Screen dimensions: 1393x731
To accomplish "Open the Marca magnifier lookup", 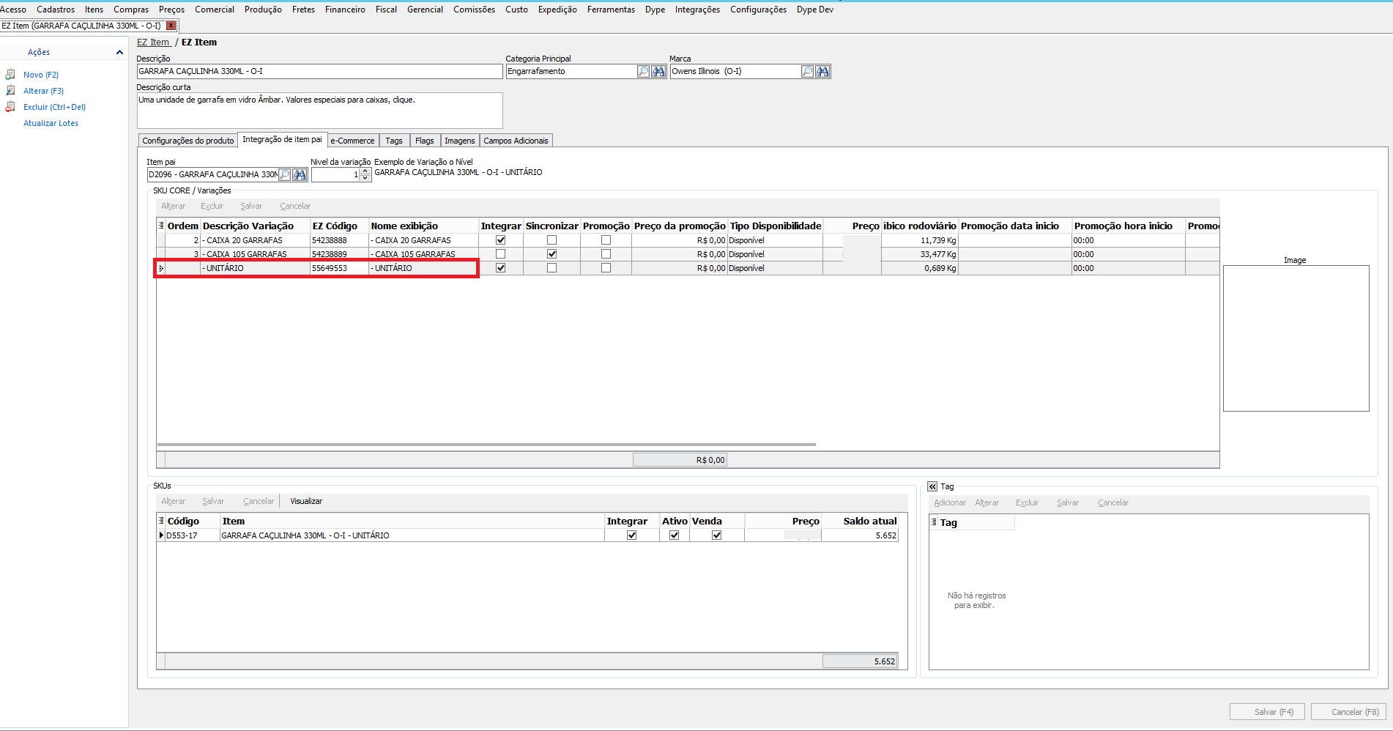I will pyautogui.click(x=807, y=72).
